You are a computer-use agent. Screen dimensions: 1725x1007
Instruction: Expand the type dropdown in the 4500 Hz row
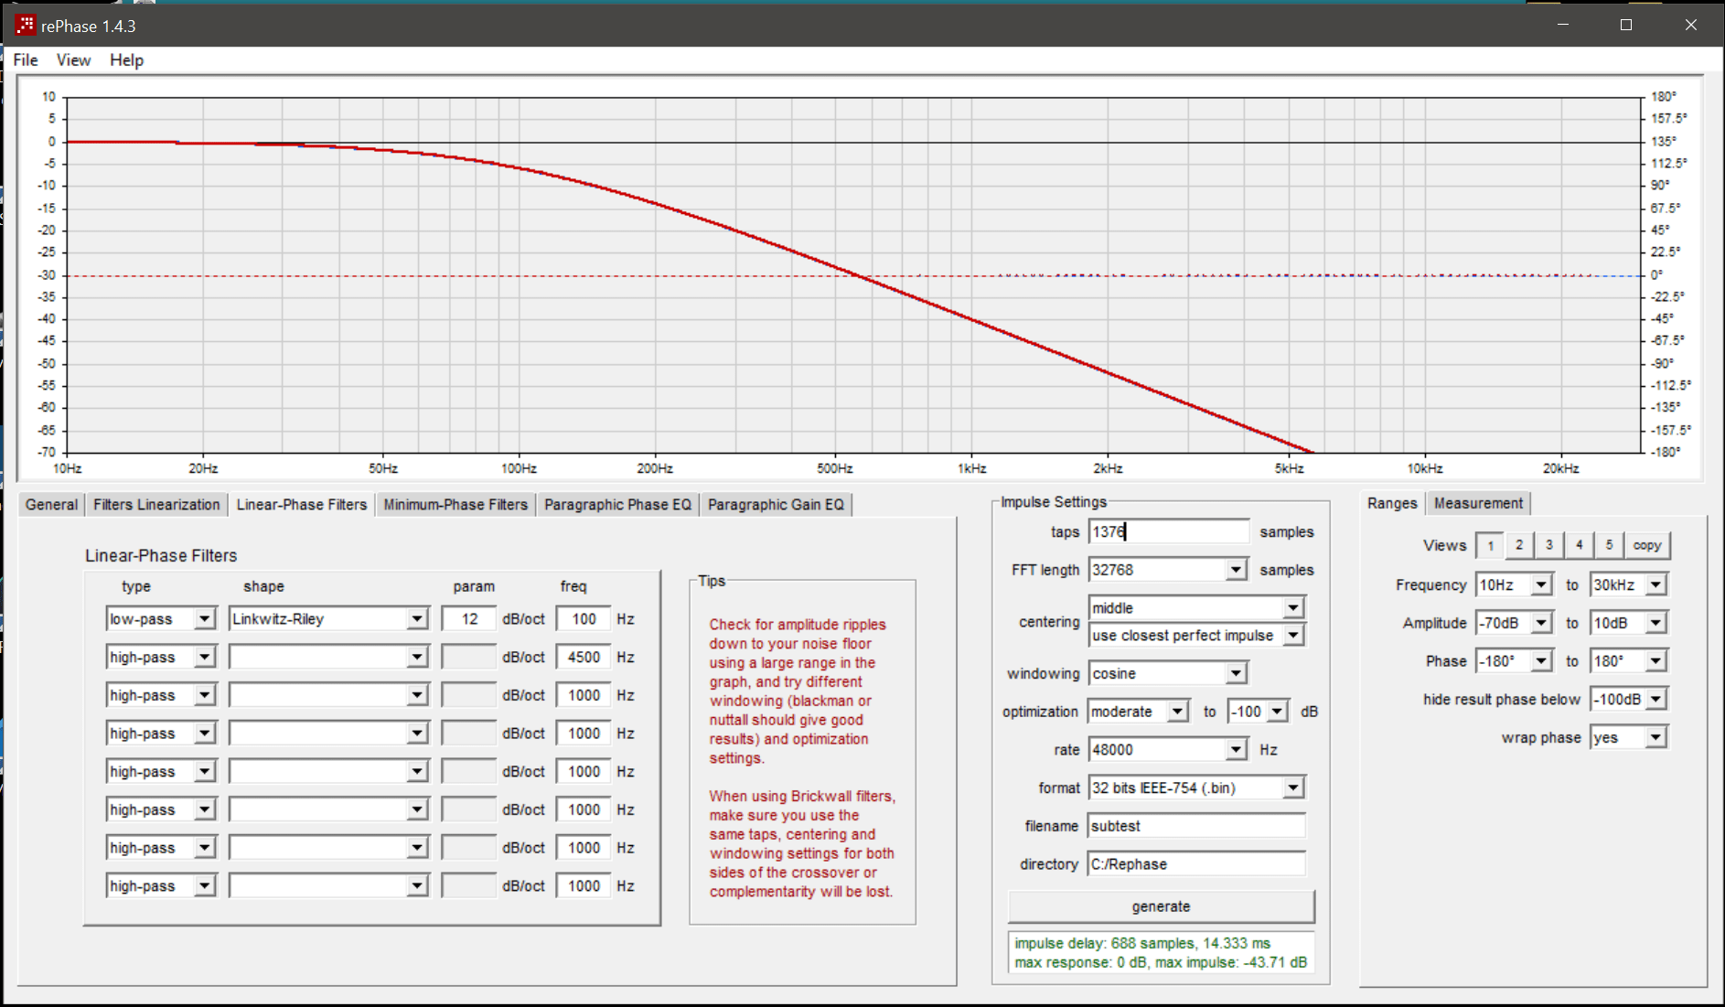click(205, 658)
